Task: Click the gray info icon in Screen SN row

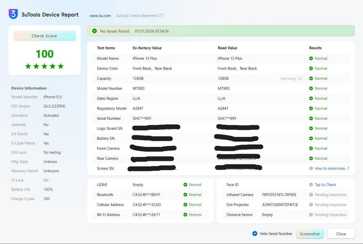Action: (311, 168)
